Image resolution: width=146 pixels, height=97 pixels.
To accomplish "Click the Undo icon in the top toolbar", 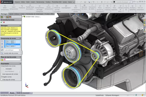I will click(x=93, y=2).
